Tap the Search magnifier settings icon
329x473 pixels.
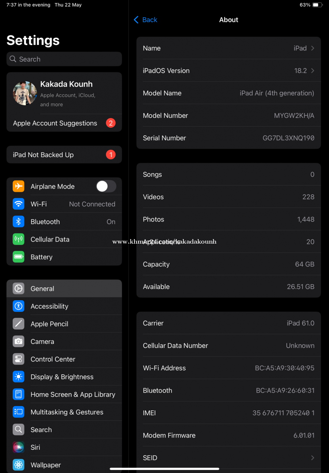[x=19, y=429]
